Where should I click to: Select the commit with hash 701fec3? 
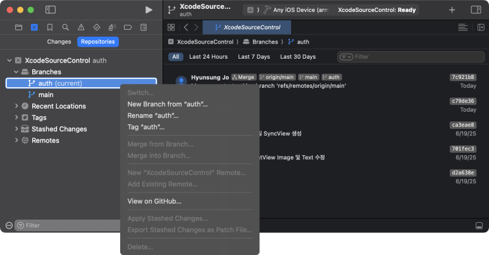(463, 149)
